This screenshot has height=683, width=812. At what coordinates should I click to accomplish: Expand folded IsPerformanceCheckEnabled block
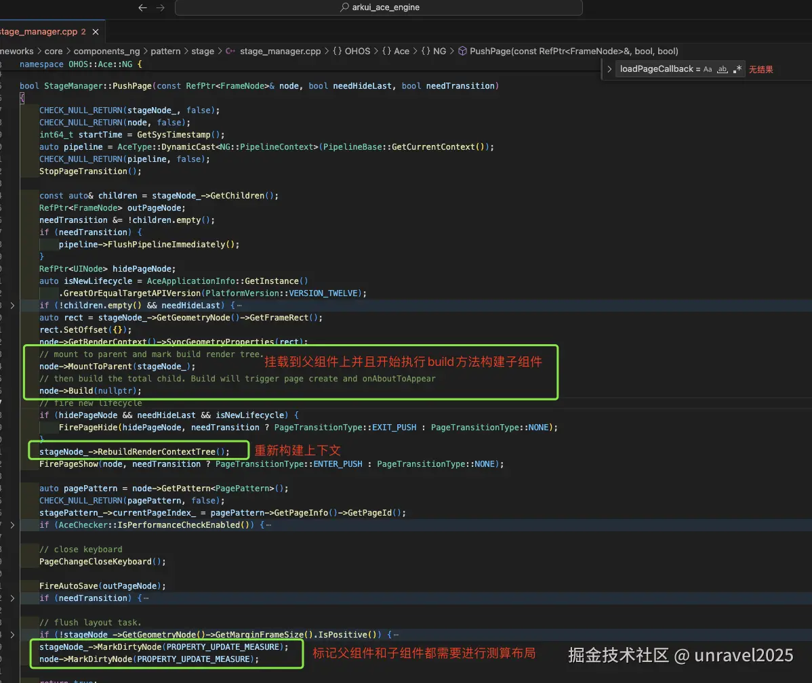click(12, 525)
